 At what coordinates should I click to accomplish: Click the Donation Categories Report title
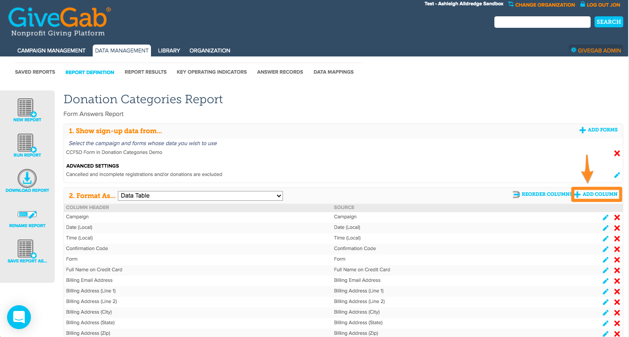coord(143,99)
